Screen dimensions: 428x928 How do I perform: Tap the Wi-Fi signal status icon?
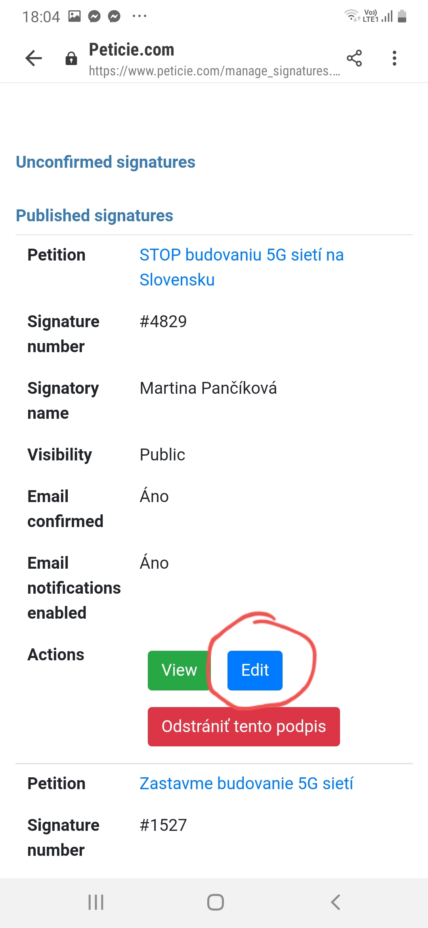click(x=352, y=15)
